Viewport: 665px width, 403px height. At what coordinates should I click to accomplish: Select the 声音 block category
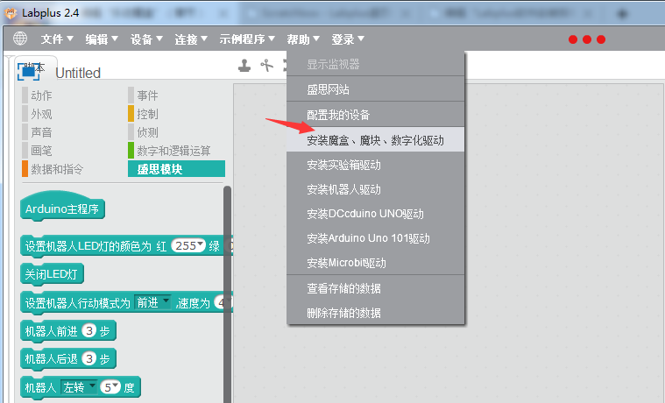tap(38, 132)
